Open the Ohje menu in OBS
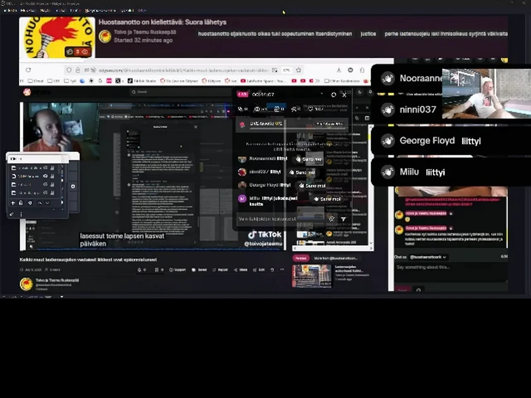Screen dimensions: 531x398 [142, 10]
